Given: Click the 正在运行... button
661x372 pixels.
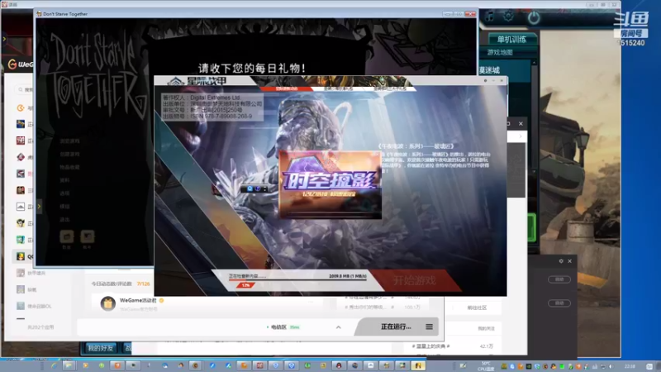Looking at the screenshot, I should [x=396, y=327].
